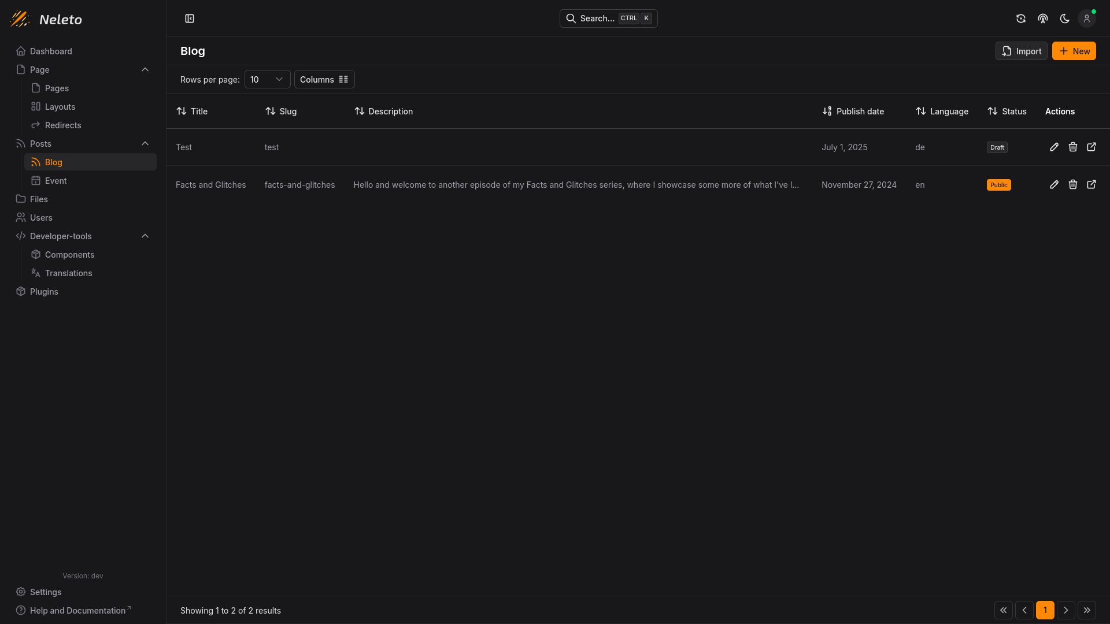Image resolution: width=1110 pixels, height=624 pixels.
Task: Click the refresh/sync icon in header
Action: pyautogui.click(x=1021, y=18)
